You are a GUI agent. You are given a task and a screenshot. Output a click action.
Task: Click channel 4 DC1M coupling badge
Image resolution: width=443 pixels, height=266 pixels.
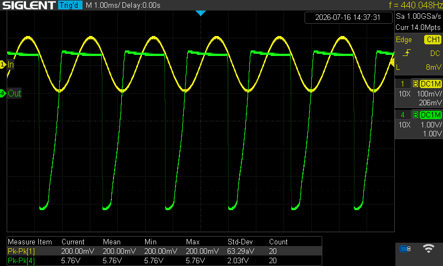point(430,115)
